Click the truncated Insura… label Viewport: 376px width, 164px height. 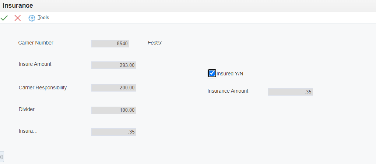click(28, 131)
